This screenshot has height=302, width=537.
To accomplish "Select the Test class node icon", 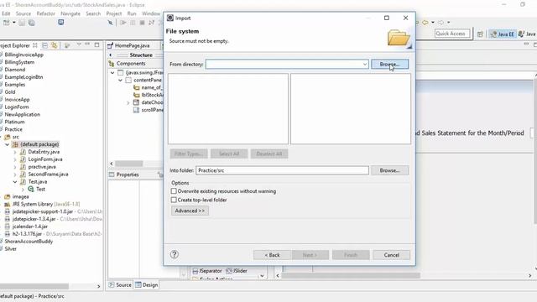I will [31, 189].
